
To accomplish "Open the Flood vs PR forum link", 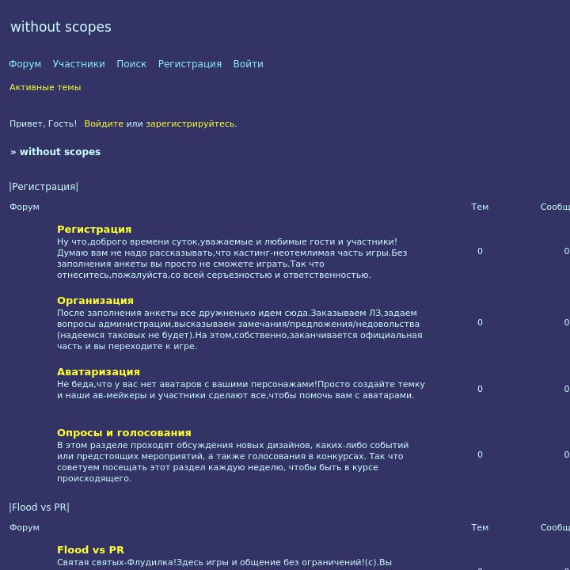I will pos(90,549).
